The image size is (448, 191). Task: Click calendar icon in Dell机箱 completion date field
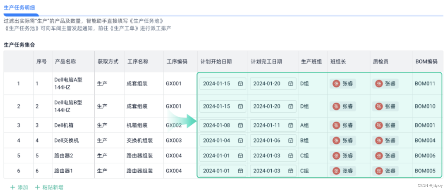[x=291, y=125]
